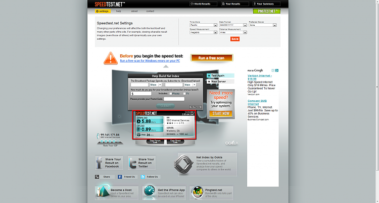
Task: Open Your Results from the header
Action: [235, 4]
